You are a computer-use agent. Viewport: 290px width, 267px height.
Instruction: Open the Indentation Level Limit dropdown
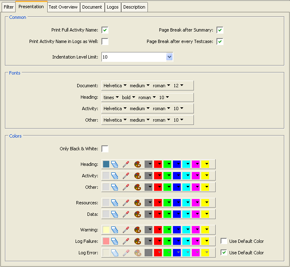169,57
